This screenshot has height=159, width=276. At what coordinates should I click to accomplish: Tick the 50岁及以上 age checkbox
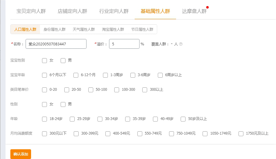coord(183,119)
